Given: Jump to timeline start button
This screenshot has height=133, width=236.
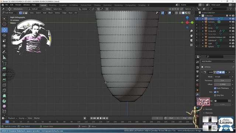Looking at the screenshot, I should (91, 118).
